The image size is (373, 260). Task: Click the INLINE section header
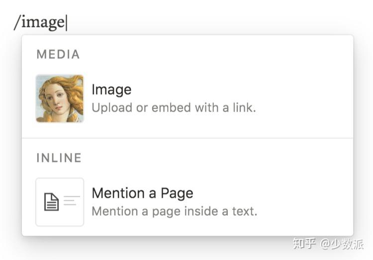coord(59,158)
